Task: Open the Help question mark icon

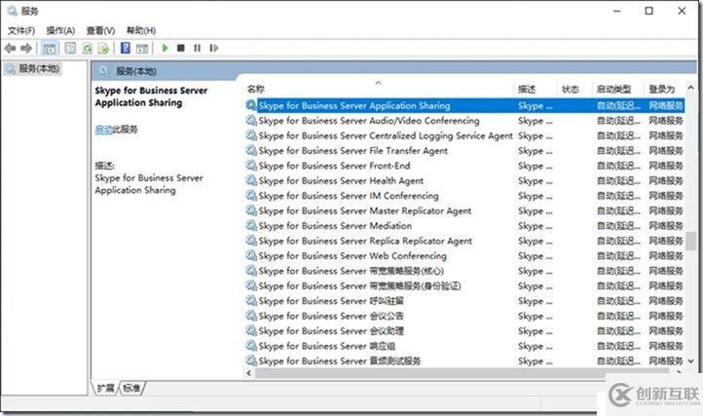Action: [x=126, y=48]
